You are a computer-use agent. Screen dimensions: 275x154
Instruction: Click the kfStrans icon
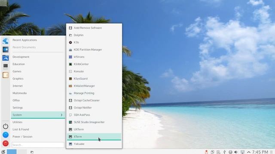click(x=70, y=57)
